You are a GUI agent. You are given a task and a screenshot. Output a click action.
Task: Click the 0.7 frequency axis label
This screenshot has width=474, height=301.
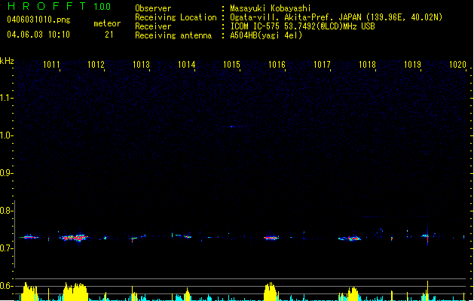(6, 248)
